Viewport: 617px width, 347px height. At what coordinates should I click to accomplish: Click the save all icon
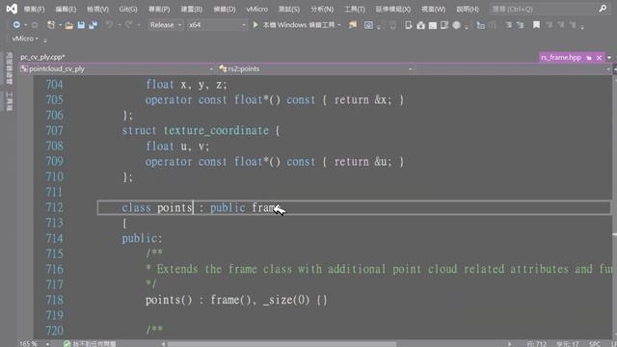coord(94,25)
